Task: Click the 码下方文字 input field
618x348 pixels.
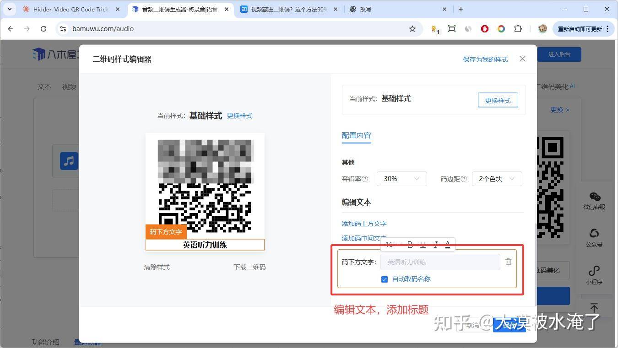Action: click(x=440, y=262)
